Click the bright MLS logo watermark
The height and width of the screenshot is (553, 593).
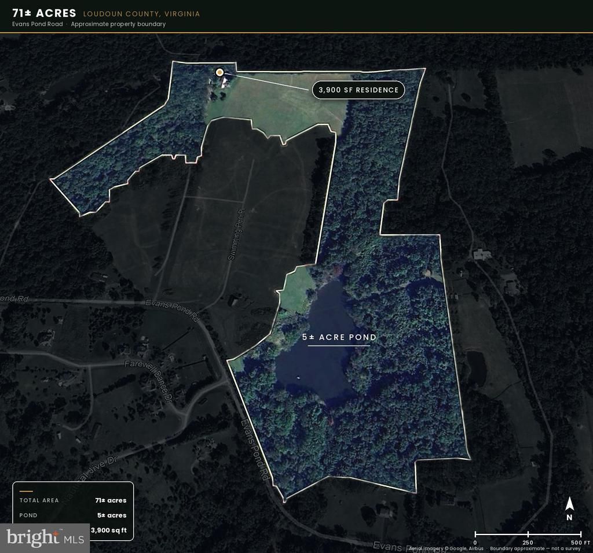click(x=45, y=538)
